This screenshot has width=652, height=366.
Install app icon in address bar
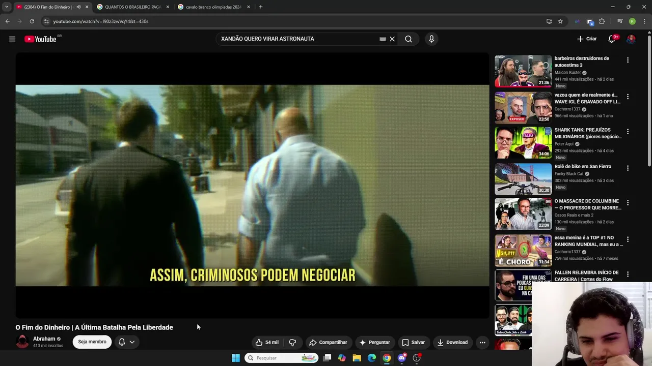pos(549,21)
